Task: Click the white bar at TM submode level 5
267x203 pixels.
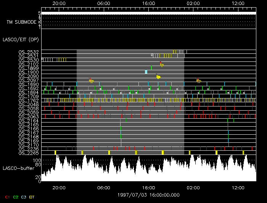Action: pyautogui.click(x=148, y=13)
